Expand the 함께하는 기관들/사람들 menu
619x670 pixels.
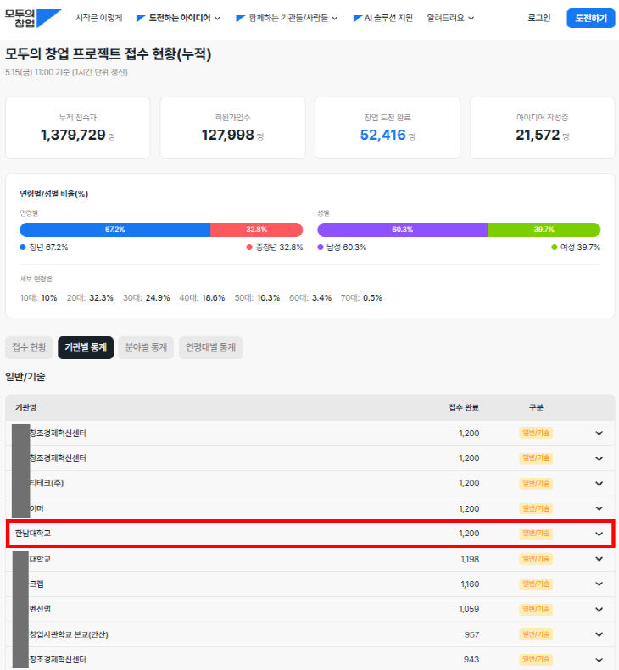tap(287, 18)
